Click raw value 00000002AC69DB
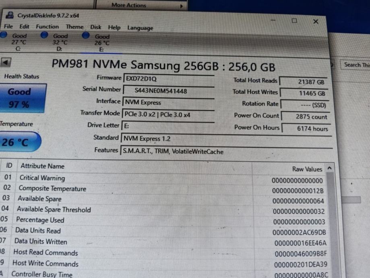This screenshot has width=370, height=278. pos(299,232)
